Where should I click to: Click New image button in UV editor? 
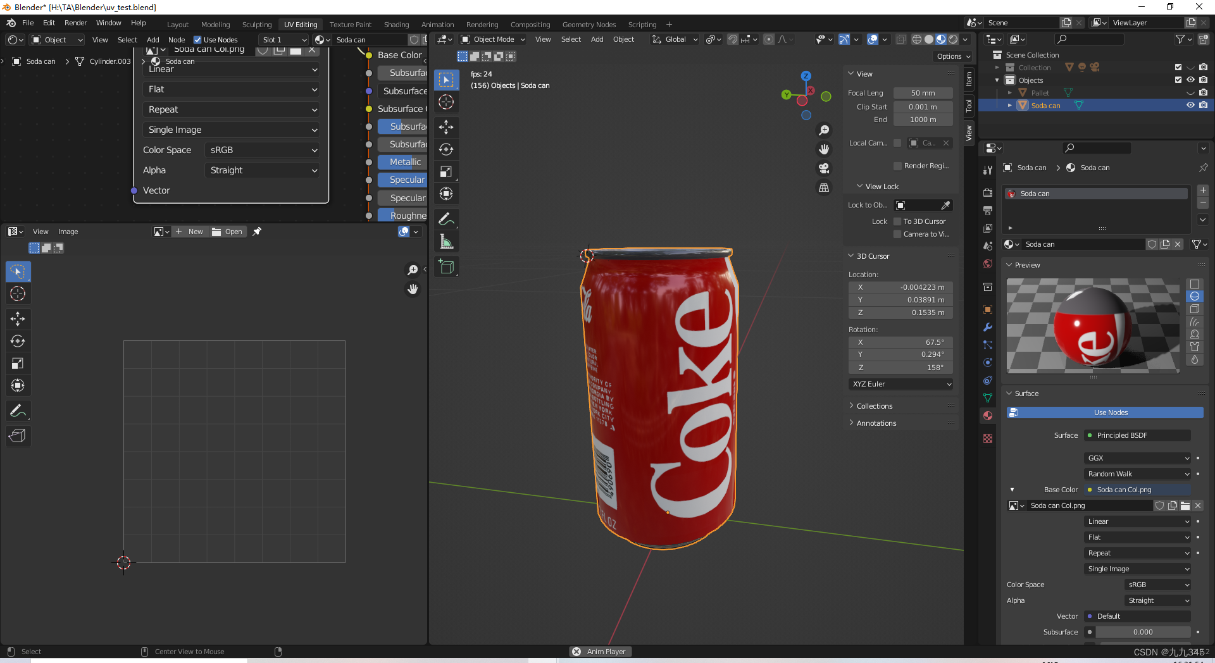(189, 232)
